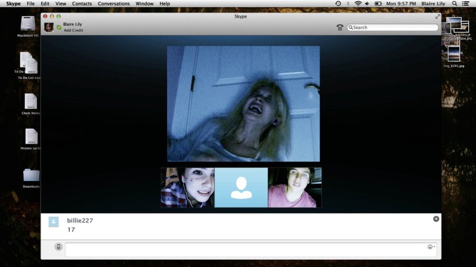Enter full screen using the expand arrows

(438, 17)
